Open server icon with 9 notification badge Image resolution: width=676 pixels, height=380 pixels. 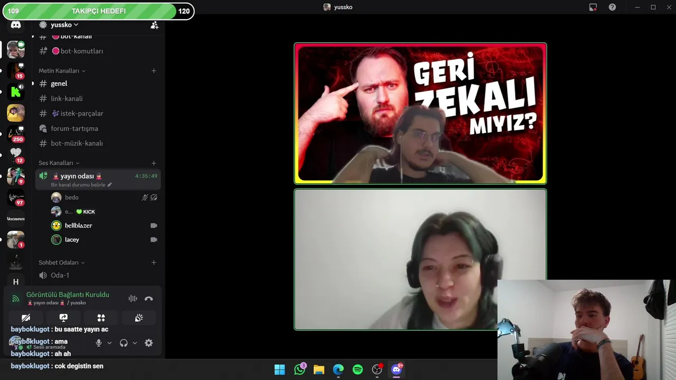16,176
